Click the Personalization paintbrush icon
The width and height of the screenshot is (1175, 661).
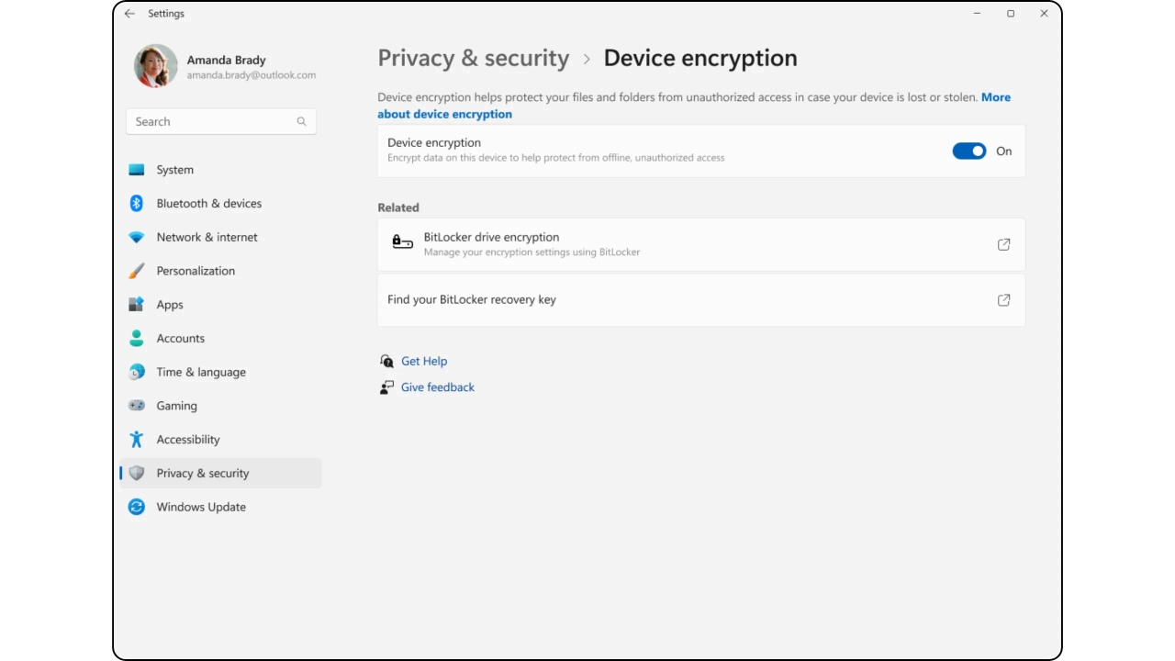[x=137, y=271]
